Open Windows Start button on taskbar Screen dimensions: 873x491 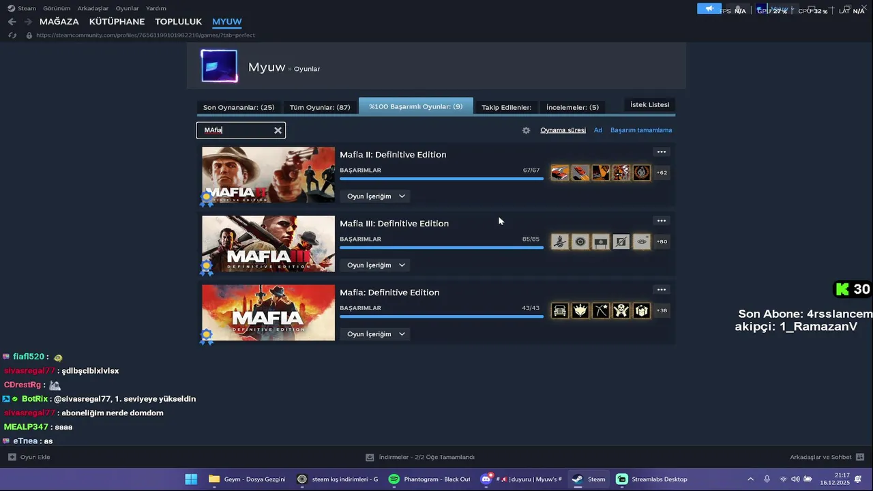(191, 479)
